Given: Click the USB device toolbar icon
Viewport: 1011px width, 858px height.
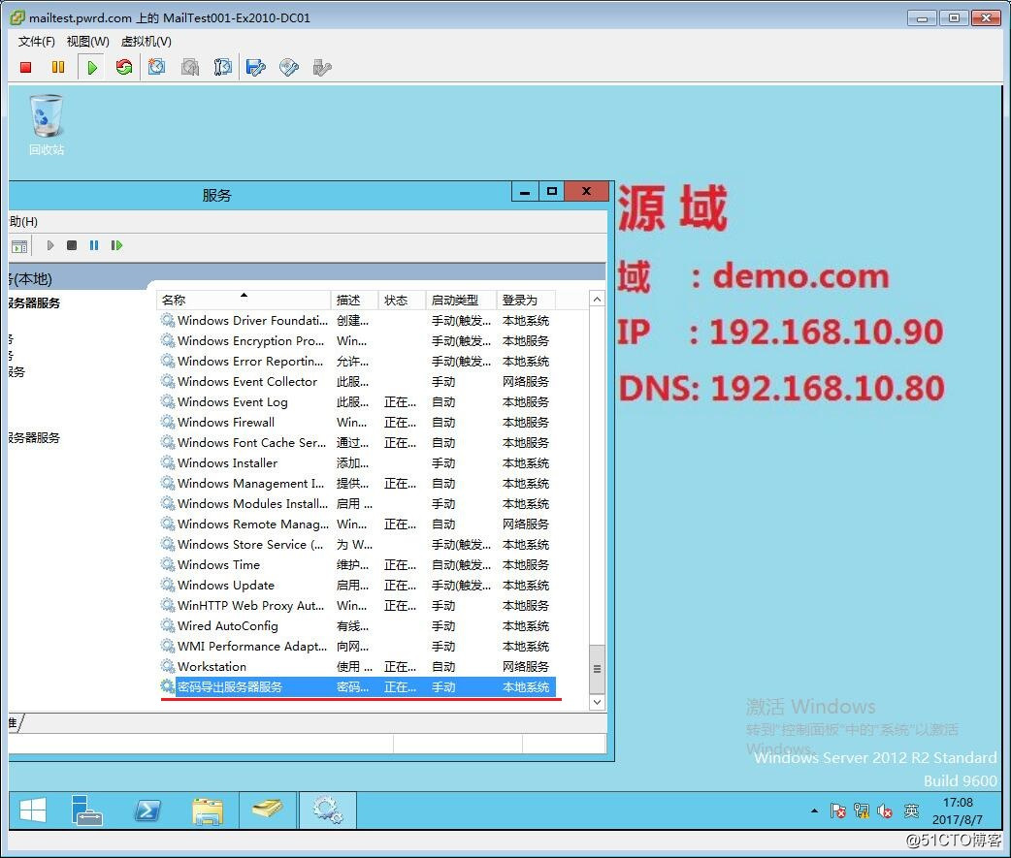Looking at the screenshot, I should coord(322,67).
